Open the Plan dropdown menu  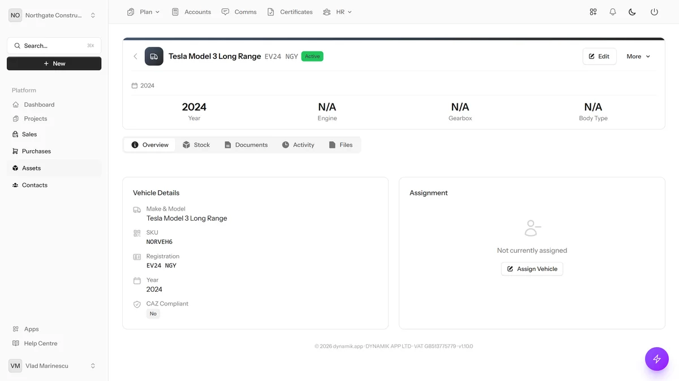point(144,12)
